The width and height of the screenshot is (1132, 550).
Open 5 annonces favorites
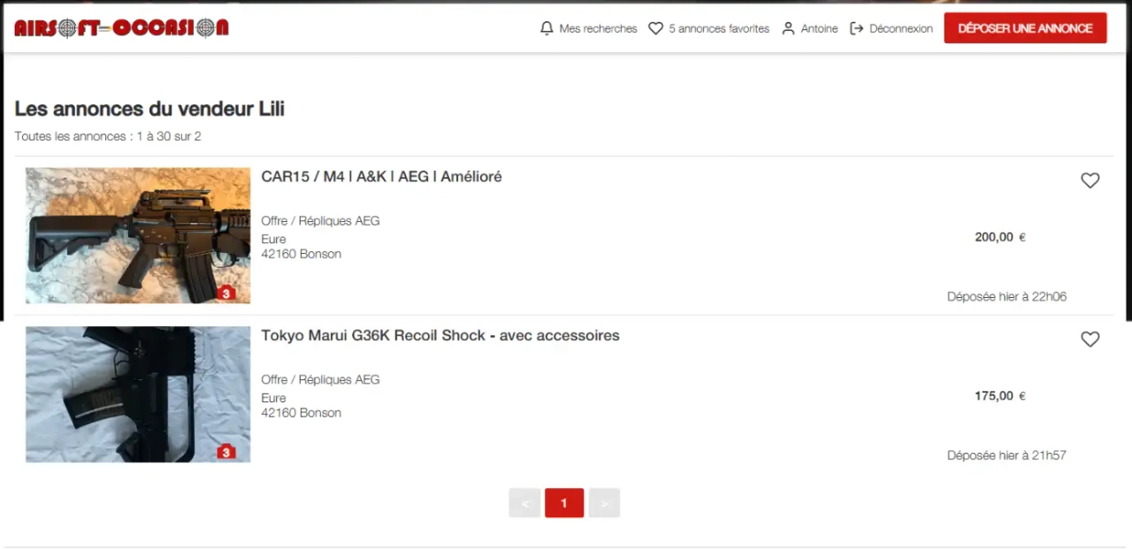(x=718, y=28)
